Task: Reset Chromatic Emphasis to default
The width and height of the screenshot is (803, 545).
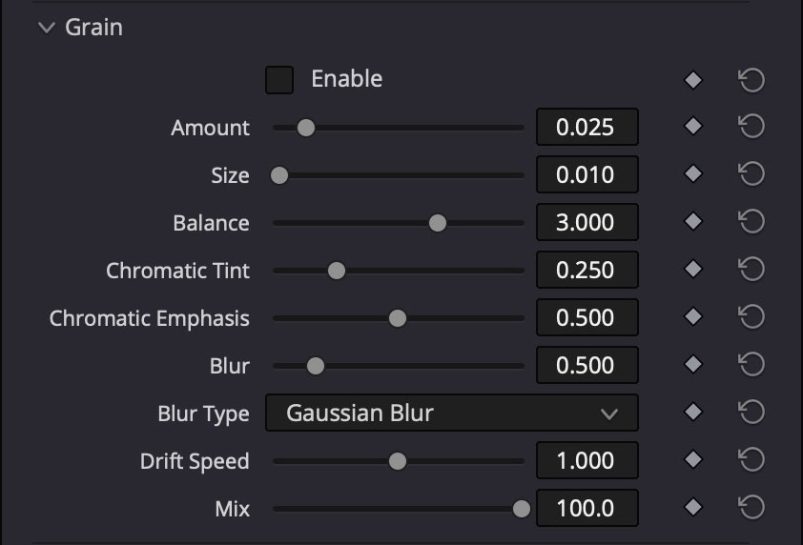Action: pos(752,318)
